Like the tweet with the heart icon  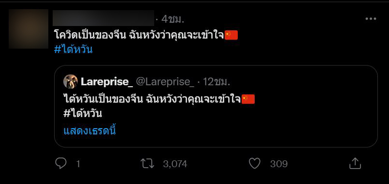255,164
